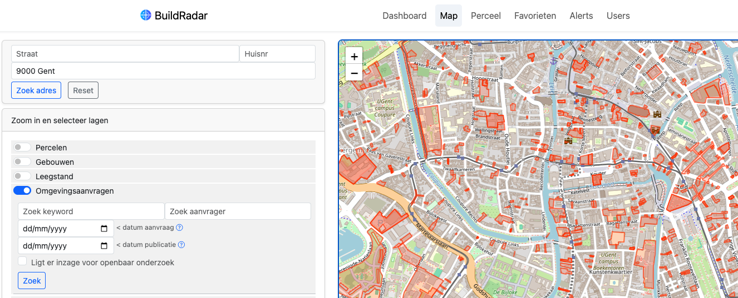Open the Alerts menu item
Image resolution: width=738 pixels, height=298 pixels.
click(x=581, y=16)
